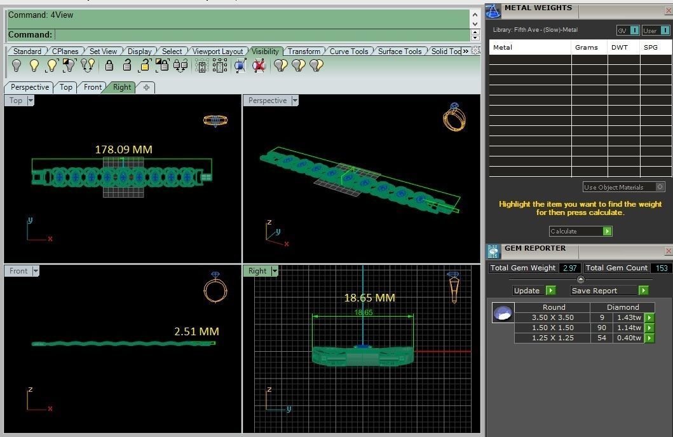Viewport: 673px width, 437px height.
Task: Click the green arrow for 1.25 X 1.25 row
Action: tap(649, 338)
